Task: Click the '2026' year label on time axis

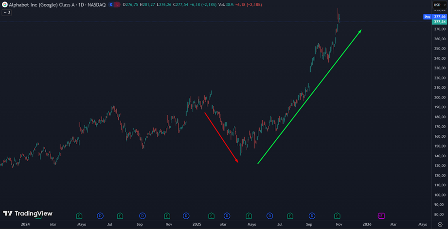Action: pos(367,224)
